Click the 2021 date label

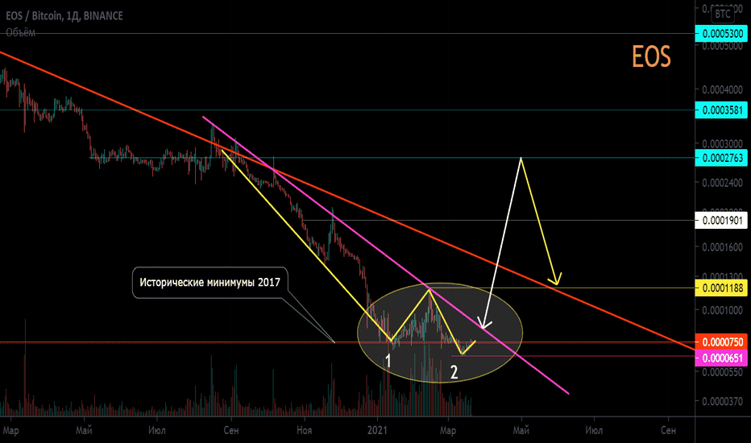(377, 430)
